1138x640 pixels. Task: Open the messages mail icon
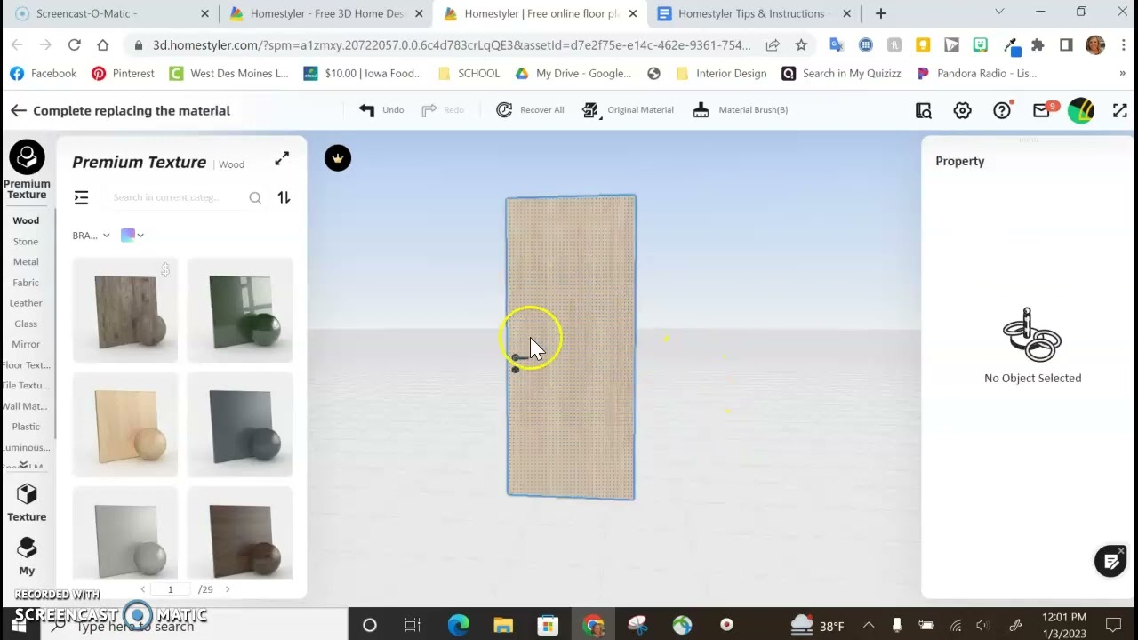point(1042,110)
